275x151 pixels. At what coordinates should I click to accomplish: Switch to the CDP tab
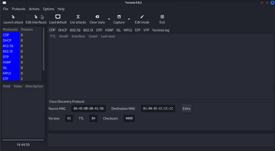52,30
